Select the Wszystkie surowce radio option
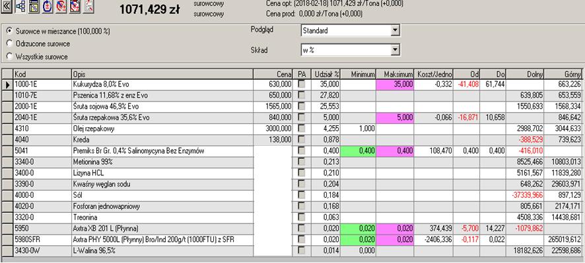This screenshot has height=263, width=585. (9, 57)
